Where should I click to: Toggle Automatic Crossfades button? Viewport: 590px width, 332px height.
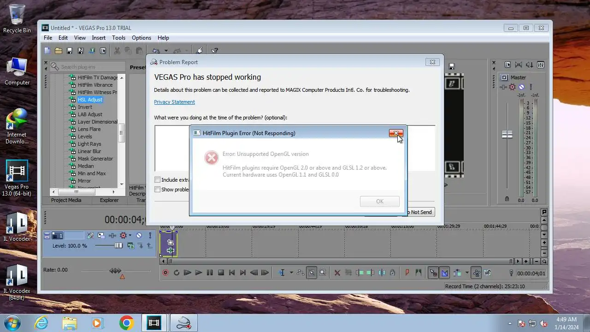coord(444,273)
